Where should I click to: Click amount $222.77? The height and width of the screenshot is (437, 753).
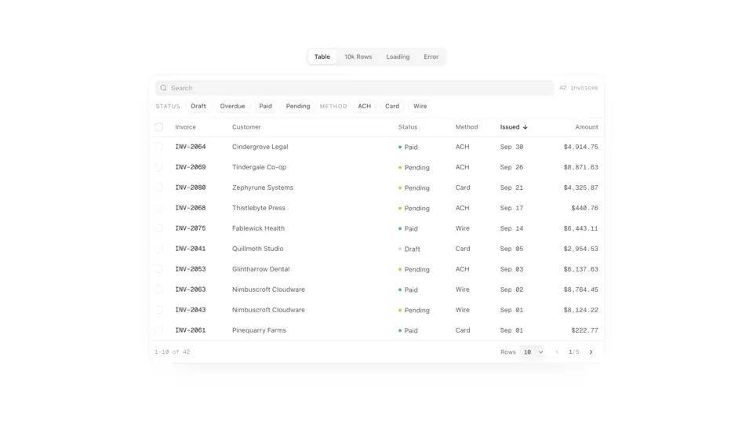pyautogui.click(x=584, y=330)
